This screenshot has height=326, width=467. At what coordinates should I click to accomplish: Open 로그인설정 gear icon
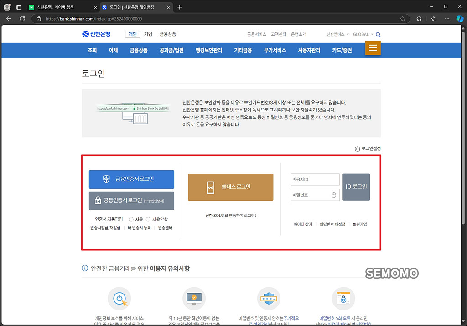click(x=357, y=148)
